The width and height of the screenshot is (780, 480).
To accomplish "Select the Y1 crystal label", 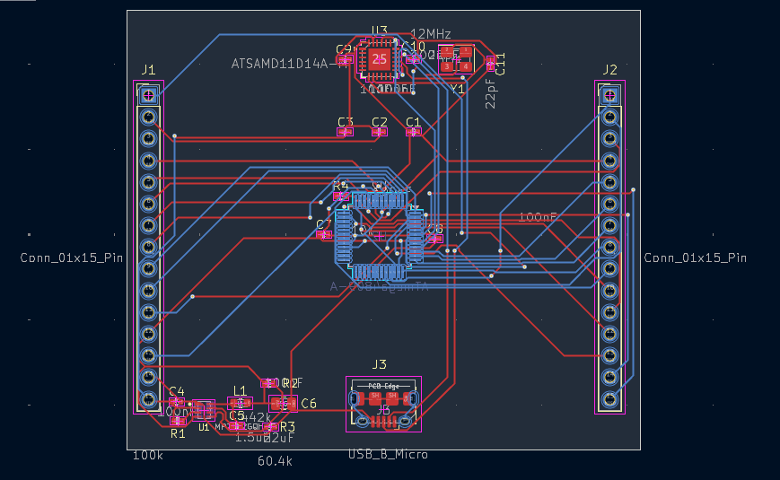I will click(457, 90).
